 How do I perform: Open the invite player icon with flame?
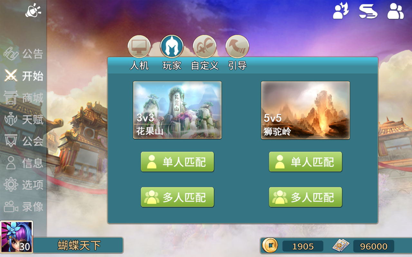tap(341, 11)
